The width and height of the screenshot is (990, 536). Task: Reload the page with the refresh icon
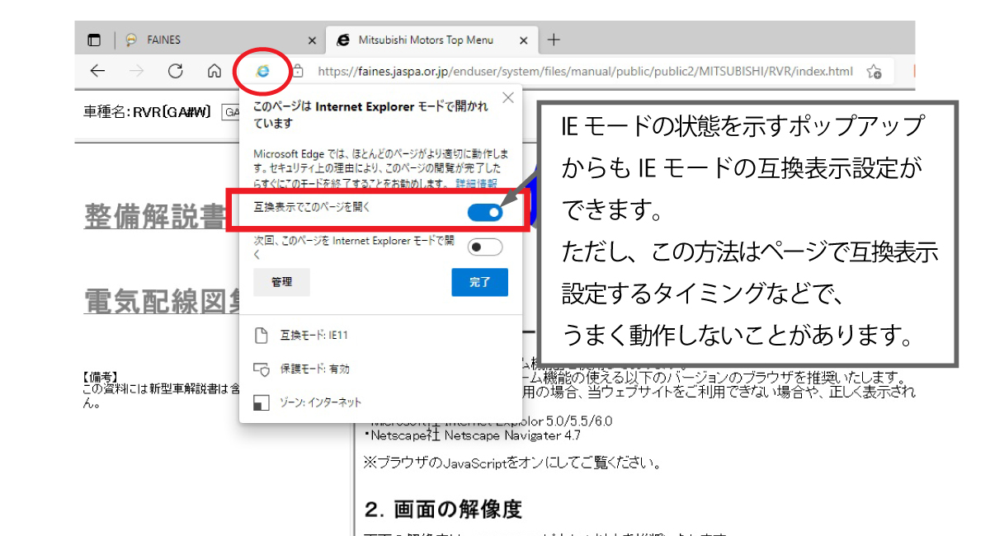click(x=175, y=71)
